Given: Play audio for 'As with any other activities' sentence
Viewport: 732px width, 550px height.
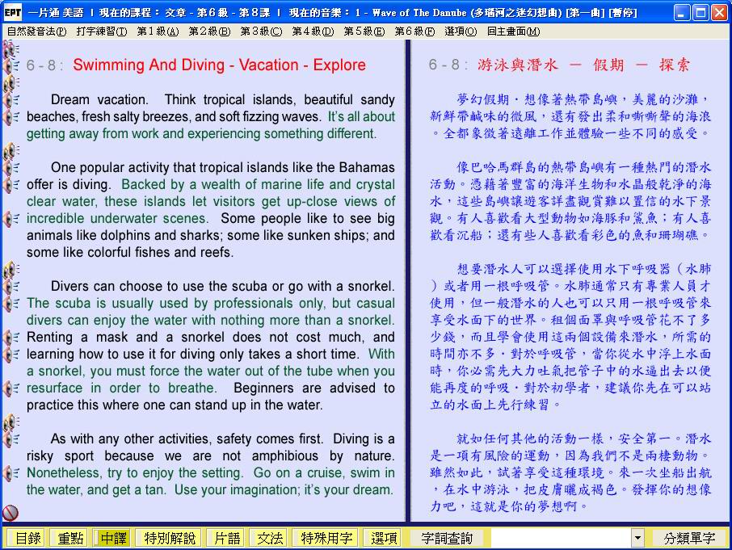Looking at the screenshot, I should pos(11,439).
